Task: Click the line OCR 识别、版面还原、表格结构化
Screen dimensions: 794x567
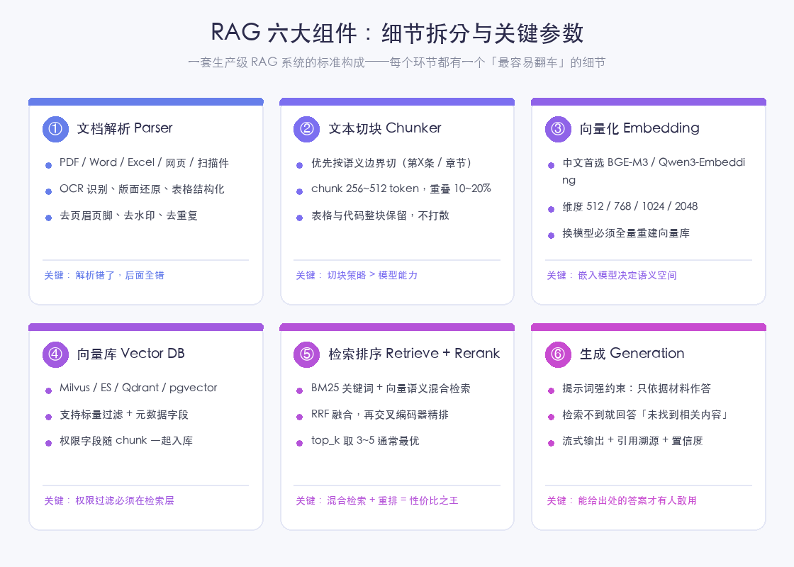Action: click(x=142, y=189)
